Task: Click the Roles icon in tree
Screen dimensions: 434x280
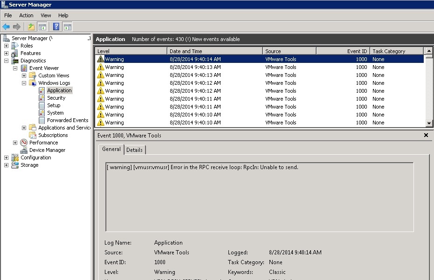Action: point(14,46)
